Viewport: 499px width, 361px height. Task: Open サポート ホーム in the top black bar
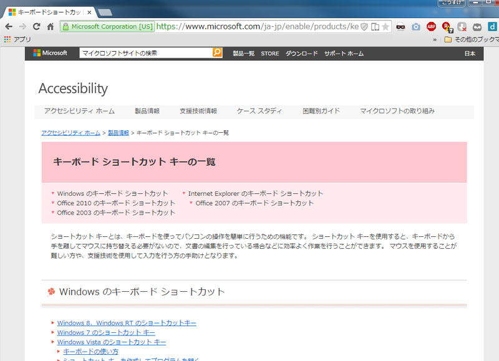pyautogui.click(x=344, y=54)
